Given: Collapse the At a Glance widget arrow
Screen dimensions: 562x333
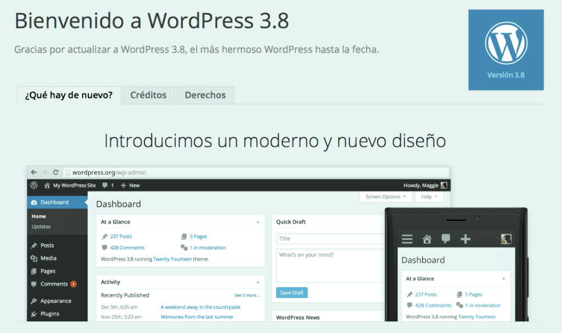Looking at the screenshot, I should [258, 222].
